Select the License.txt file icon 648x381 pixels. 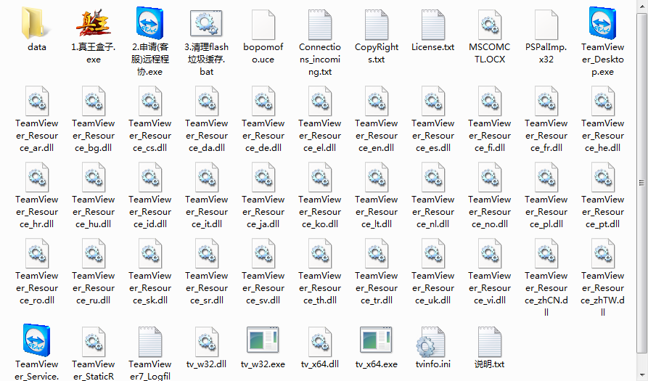pos(433,25)
